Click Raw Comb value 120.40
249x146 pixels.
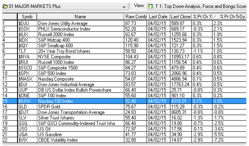tap(131, 40)
